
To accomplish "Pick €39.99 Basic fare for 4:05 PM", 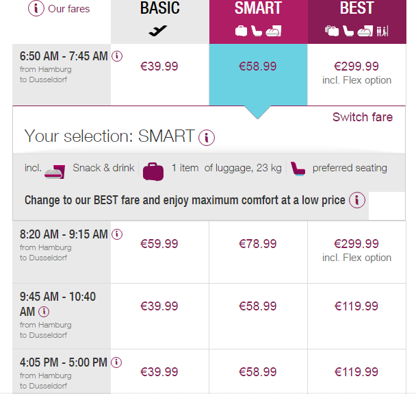I will pos(159,372).
